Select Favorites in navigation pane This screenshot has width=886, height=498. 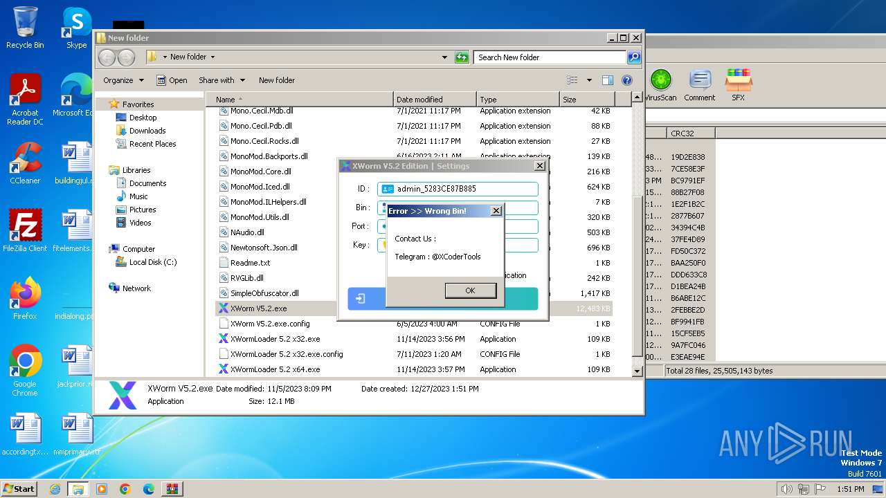[x=138, y=104]
